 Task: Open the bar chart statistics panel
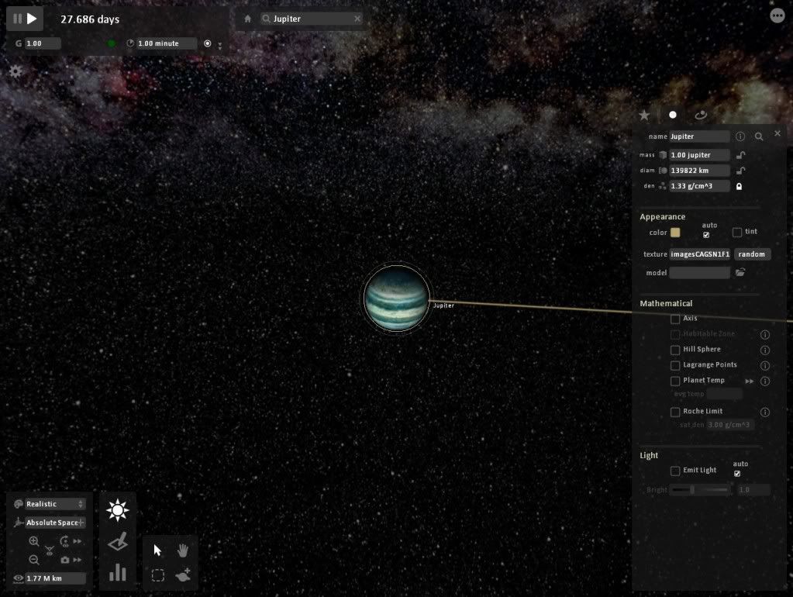[118, 573]
